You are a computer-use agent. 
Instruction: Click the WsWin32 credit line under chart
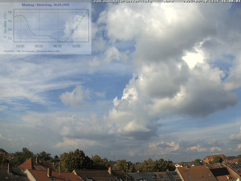[x=32, y=51]
